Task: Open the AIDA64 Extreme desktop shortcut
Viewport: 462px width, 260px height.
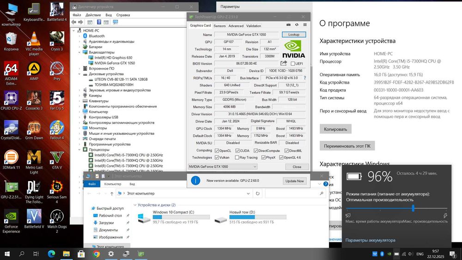Action: point(11,73)
